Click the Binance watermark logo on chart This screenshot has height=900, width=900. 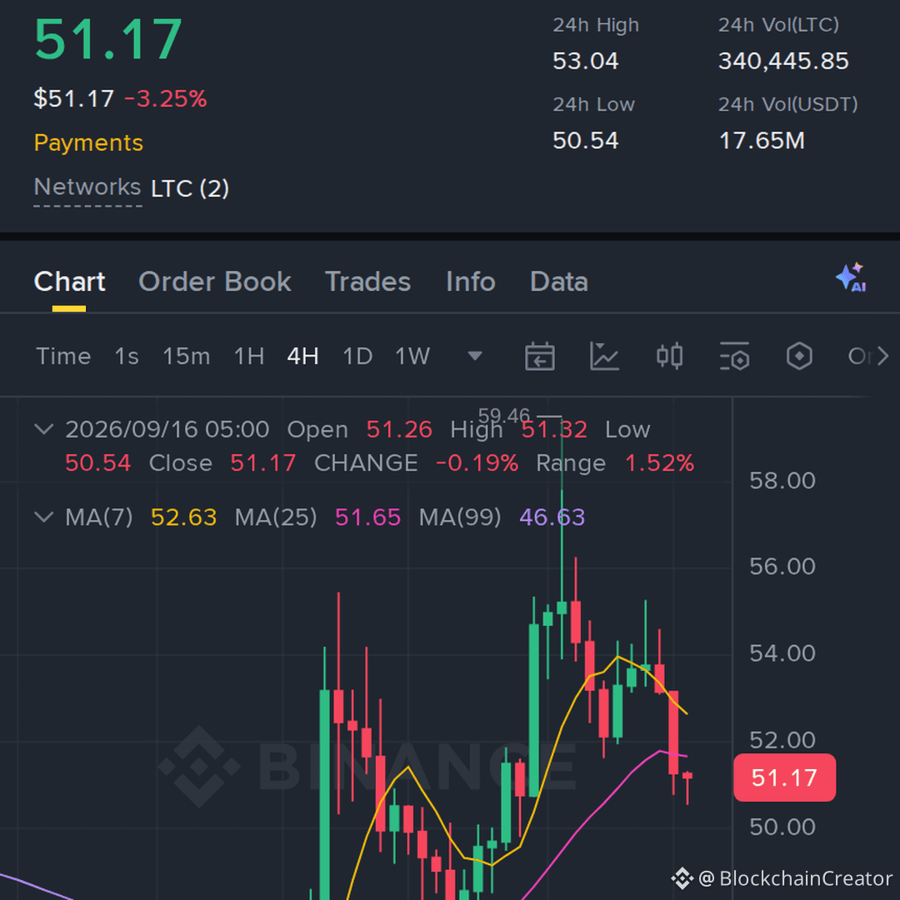(198, 767)
